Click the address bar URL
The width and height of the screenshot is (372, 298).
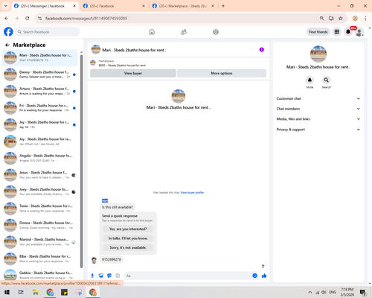point(86,19)
